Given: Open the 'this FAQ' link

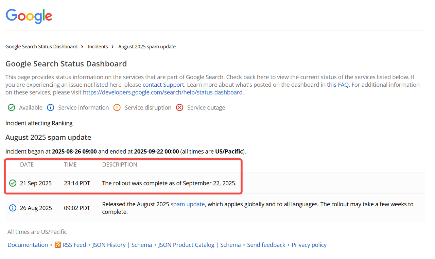Looking at the screenshot, I should tap(337, 85).
